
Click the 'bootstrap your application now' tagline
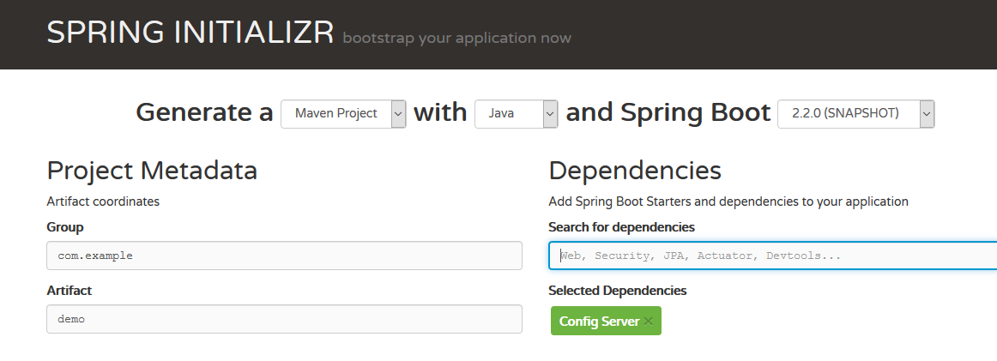tap(456, 38)
